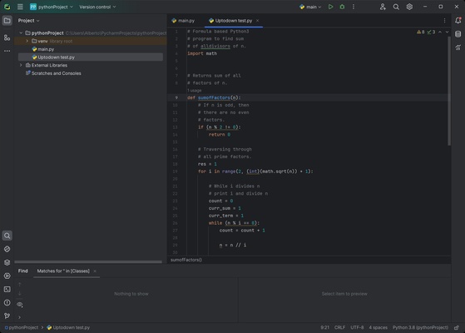
Task: Open the main run configuration dropdown
Action: tap(310, 7)
